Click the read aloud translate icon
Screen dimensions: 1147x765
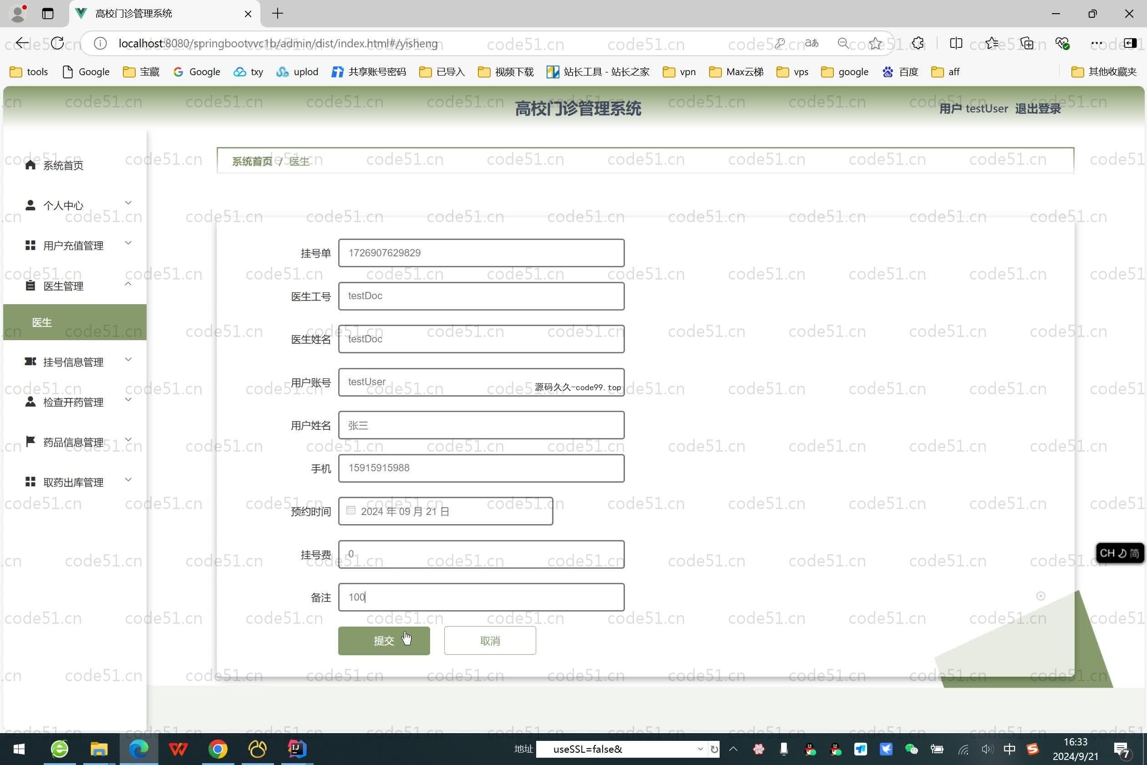(812, 43)
